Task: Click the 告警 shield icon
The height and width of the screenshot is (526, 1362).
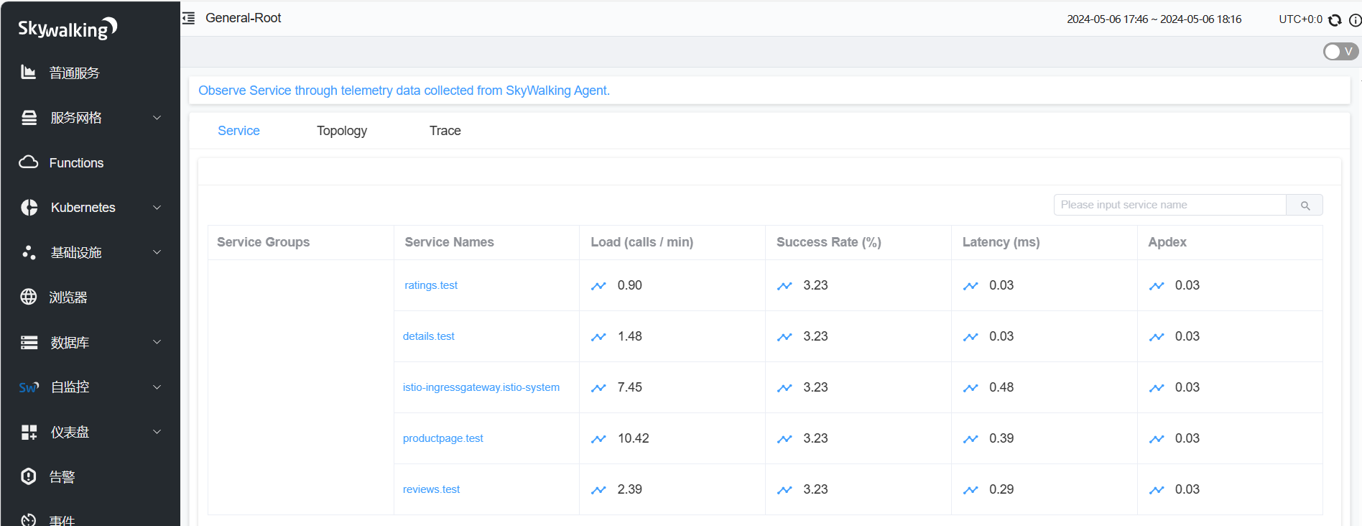Action: click(29, 476)
